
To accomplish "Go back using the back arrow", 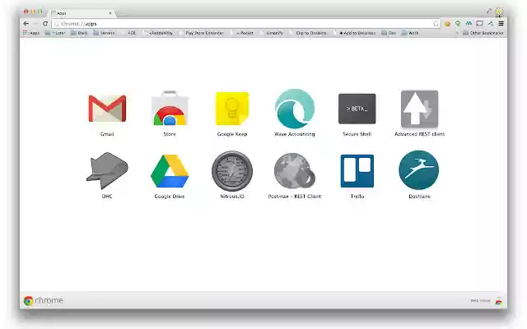I will 26,24.
